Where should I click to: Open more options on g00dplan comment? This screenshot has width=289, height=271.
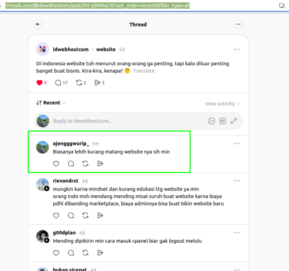click(x=236, y=233)
